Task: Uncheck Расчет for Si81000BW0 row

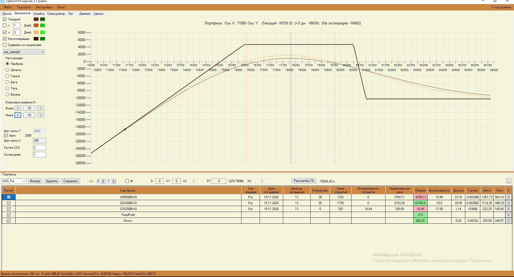Action: coord(9,203)
